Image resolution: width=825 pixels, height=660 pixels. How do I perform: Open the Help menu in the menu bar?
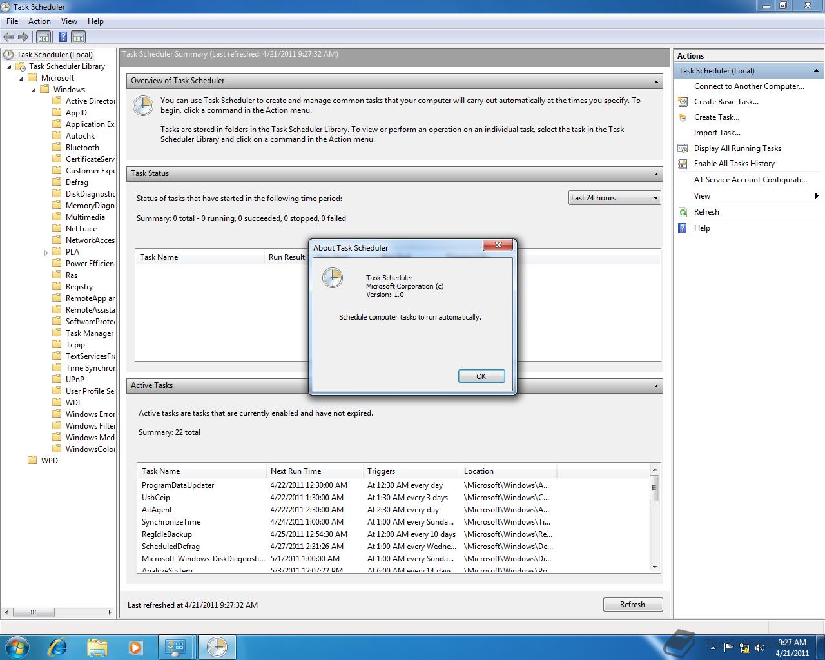click(95, 21)
